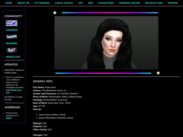Open the ROLEPLAY HUB link
Viewport: 183px width, 137px height.
tap(154, 3)
